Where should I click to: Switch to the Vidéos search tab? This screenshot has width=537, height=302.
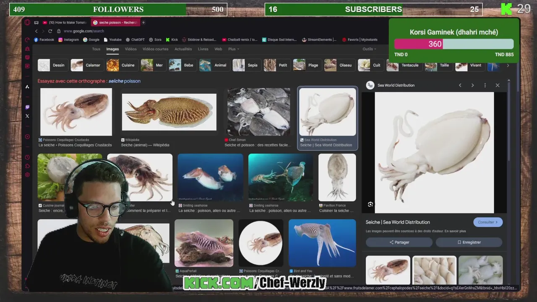pyautogui.click(x=130, y=49)
